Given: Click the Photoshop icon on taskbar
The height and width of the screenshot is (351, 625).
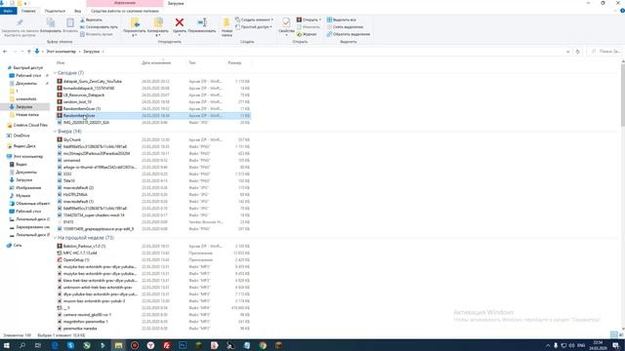Looking at the screenshot, I should pos(183,345).
